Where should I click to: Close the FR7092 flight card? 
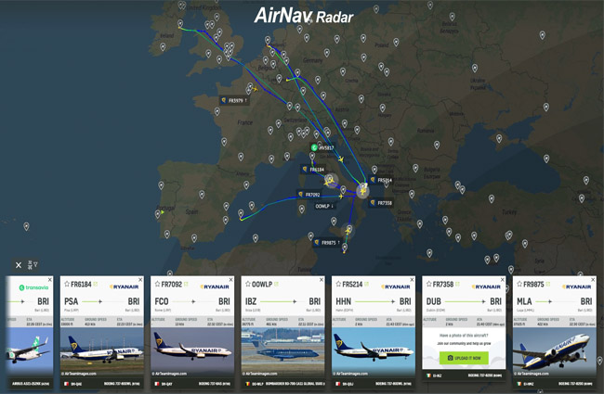(230, 279)
